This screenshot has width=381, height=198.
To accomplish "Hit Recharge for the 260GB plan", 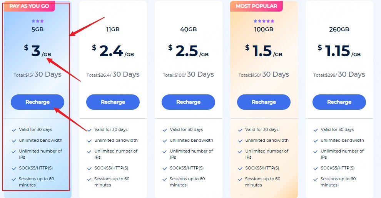I will (339, 102).
